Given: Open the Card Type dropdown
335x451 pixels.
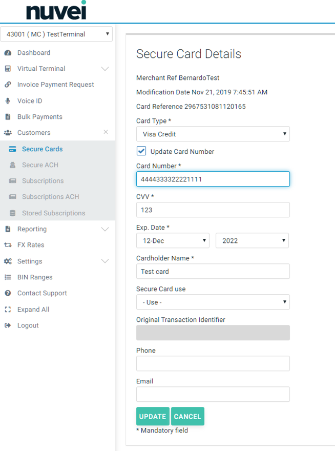Looking at the screenshot, I should click(x=213, y=134).
